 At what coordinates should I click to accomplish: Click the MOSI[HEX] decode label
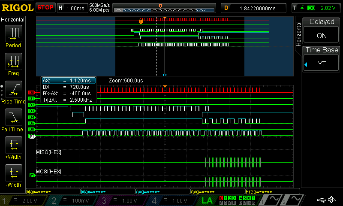(48, 171)
